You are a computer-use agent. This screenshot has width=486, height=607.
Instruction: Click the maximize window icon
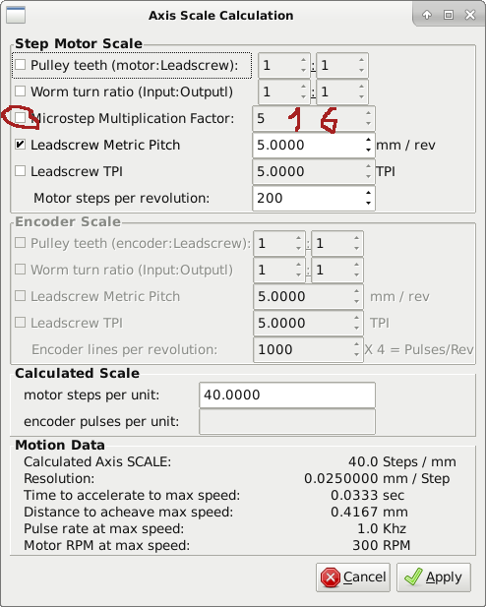[449, 15]
